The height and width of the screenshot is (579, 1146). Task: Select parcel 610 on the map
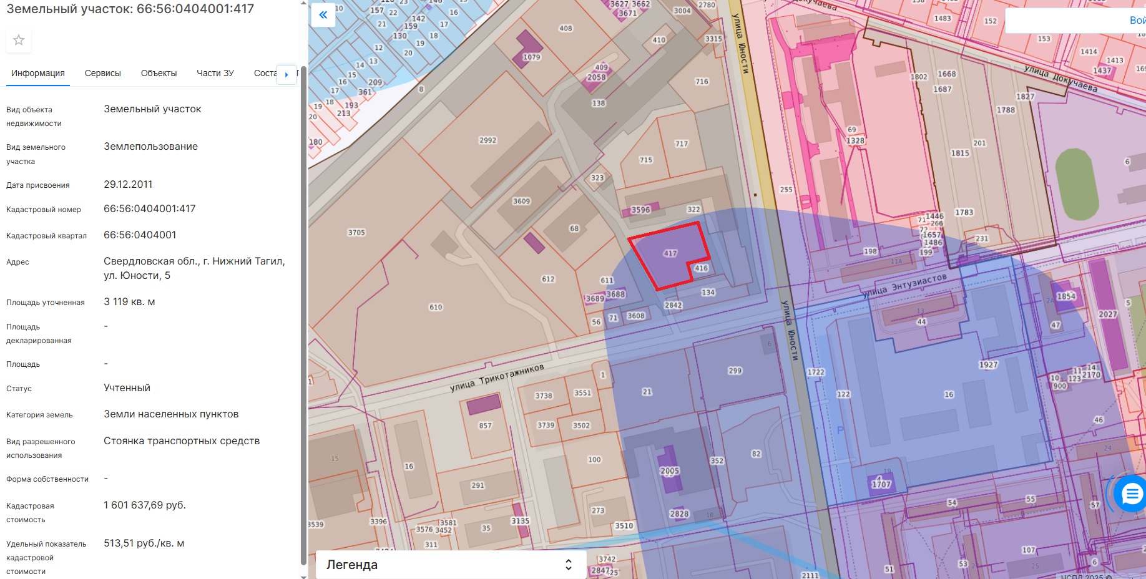click(436, 307)
